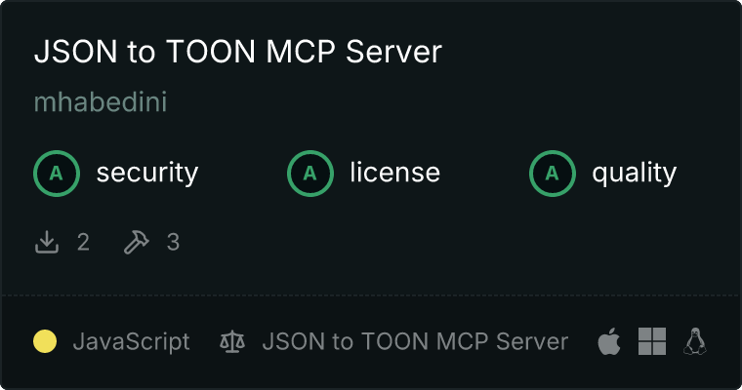Image resolution: width=742 pixels, height=390 pixels.
Task: Click the security label text
Action: (147, 173)
